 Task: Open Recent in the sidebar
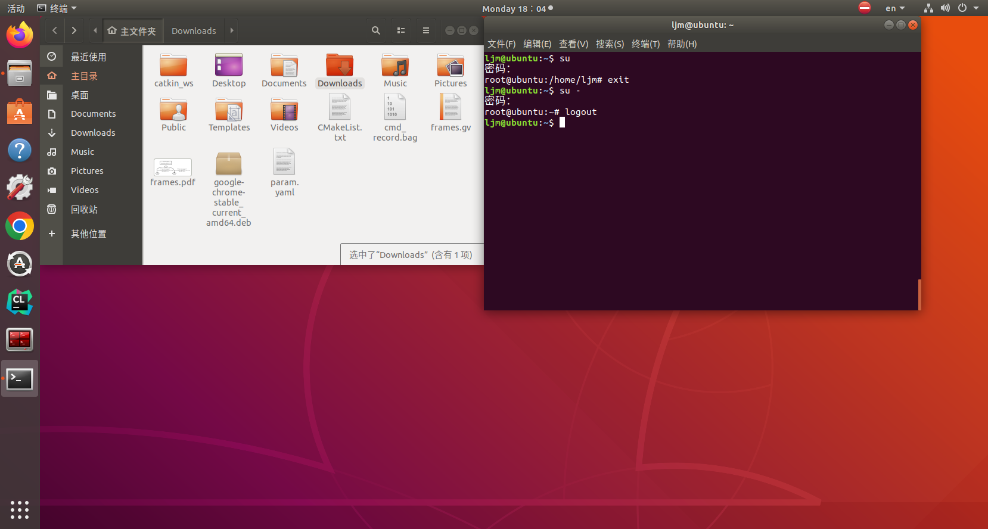pos(91,57)
